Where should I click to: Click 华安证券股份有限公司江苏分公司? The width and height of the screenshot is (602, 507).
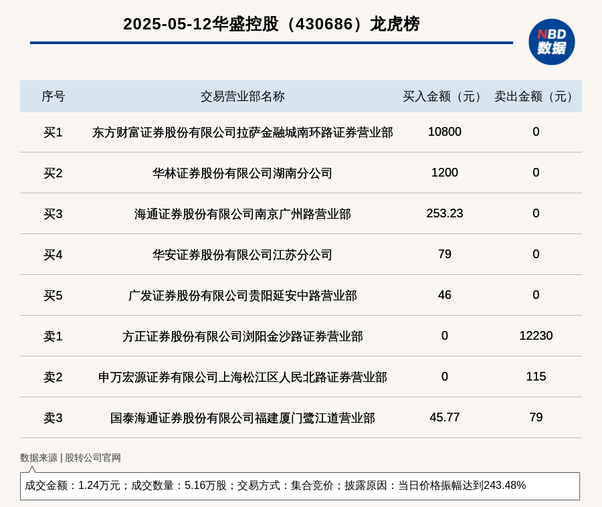tap(243, 254)
